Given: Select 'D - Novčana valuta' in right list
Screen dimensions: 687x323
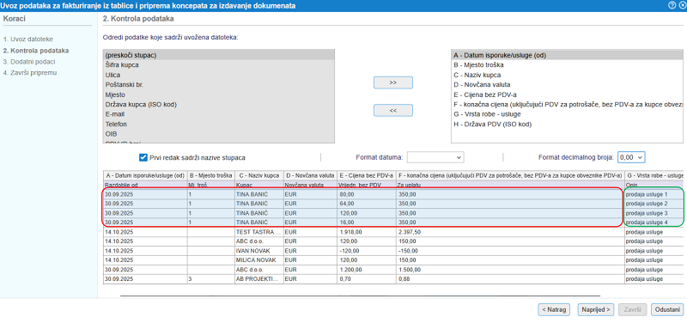Looking at the screenshot, I should (568, 84).
